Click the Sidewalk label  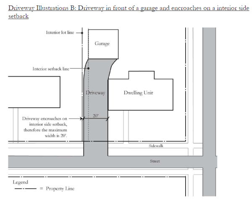155,146
